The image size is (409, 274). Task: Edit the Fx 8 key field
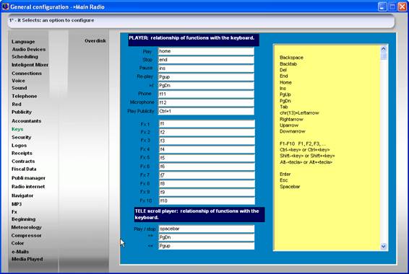pos(207,184)
